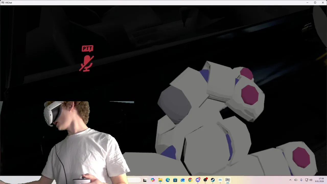Close the VRChat window
327x184 pixels.
[x=323, y=3]
